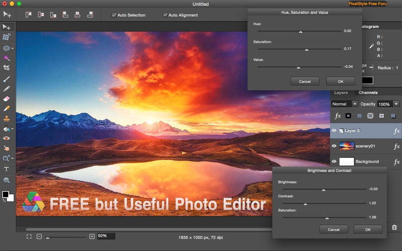This screenshot has height=251, width=402.
Task: Uncheck the Auto Selection checkbox
Action: [114, 15]
